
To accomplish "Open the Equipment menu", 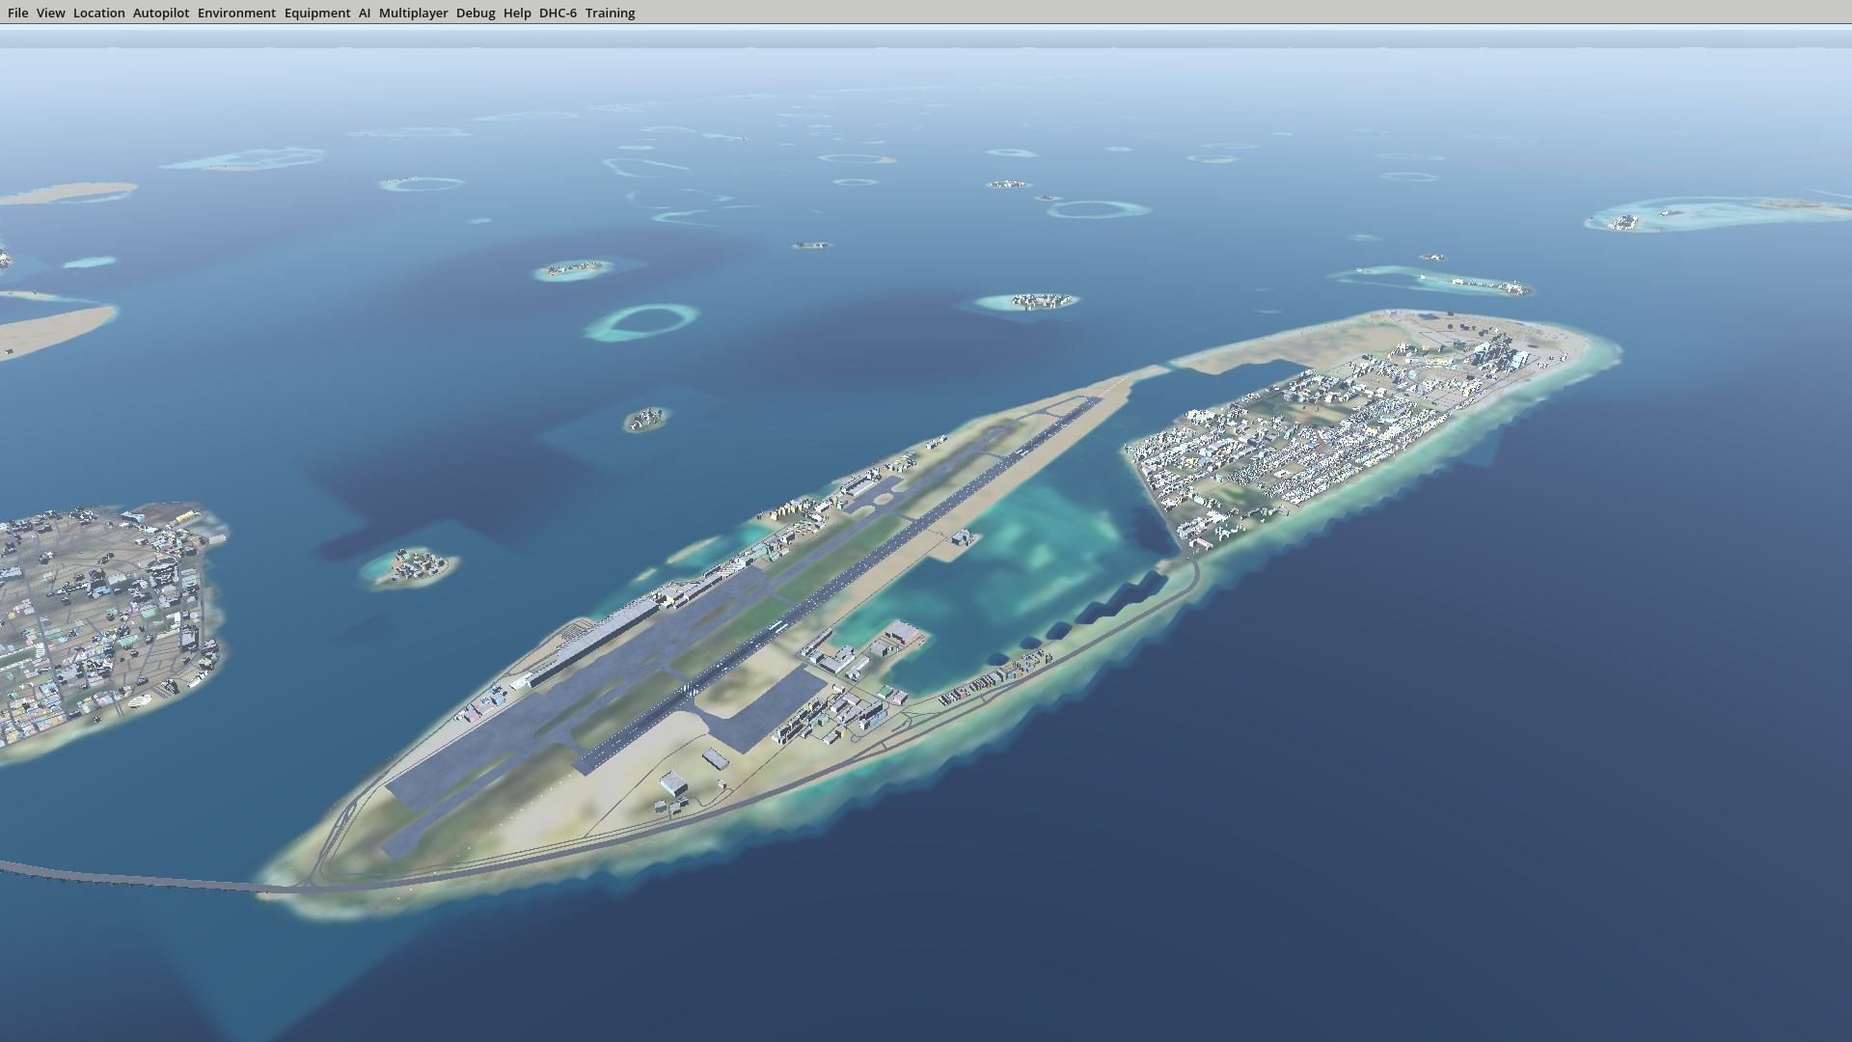I will point(316,13).
